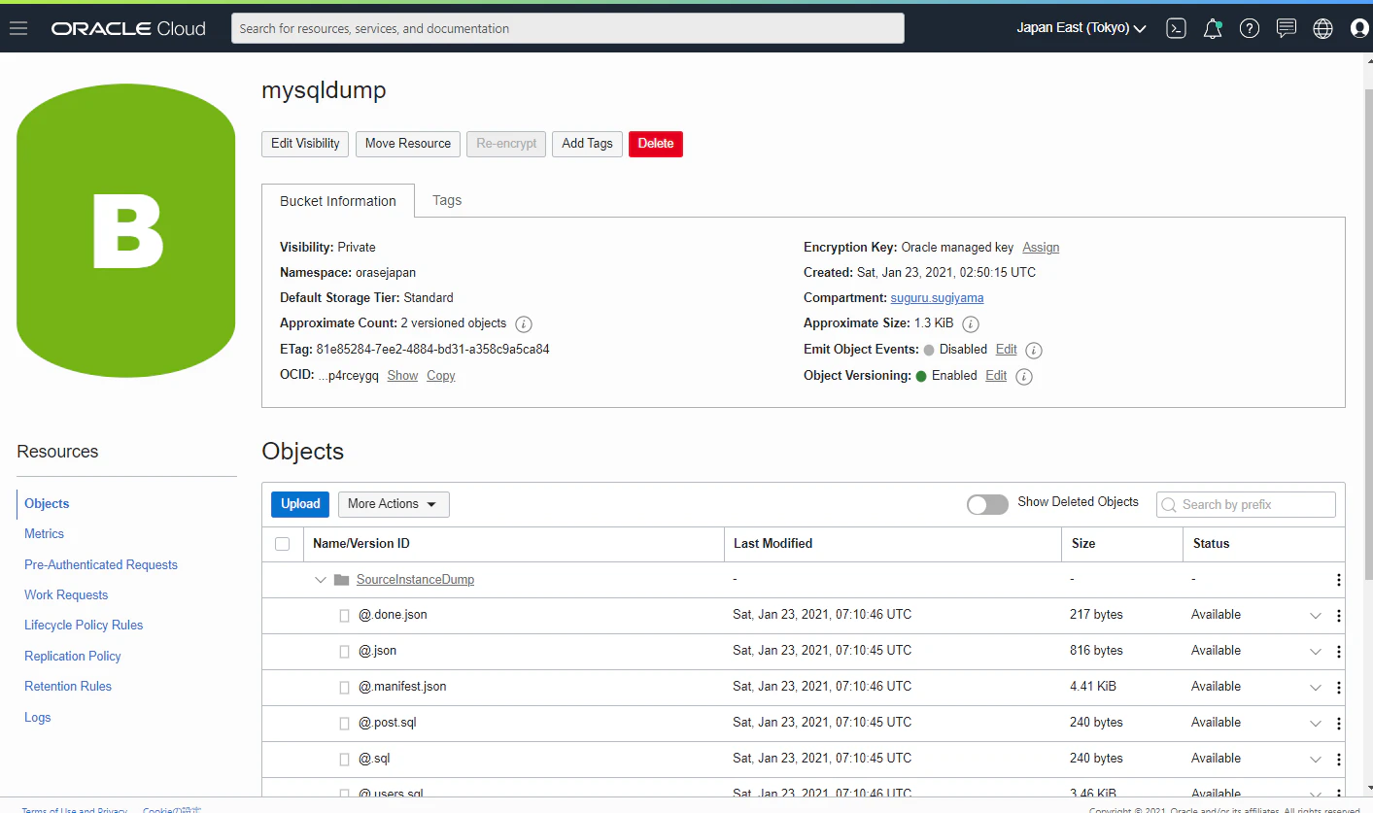This screenshot has width=1373, height=813.
Task: Check the select-all objects checkbox
Action: point(283,544)
